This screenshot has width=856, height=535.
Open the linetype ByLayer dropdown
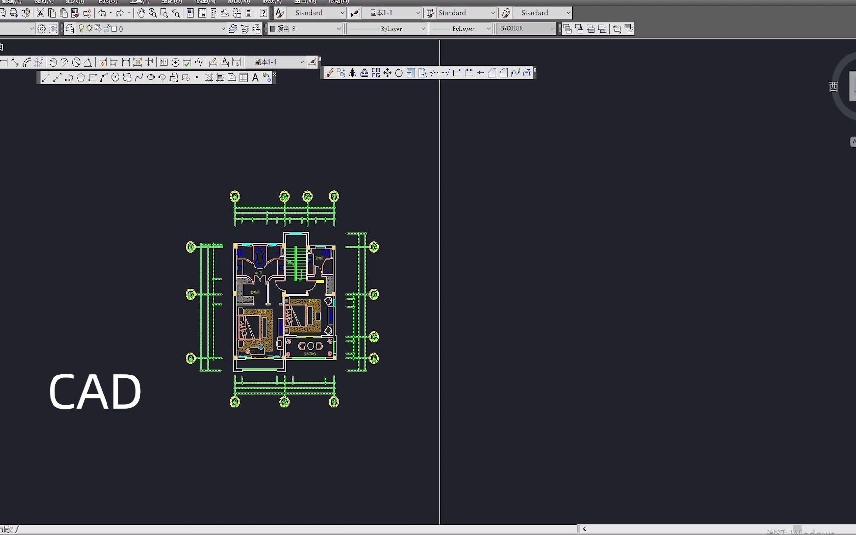(x=423, y=29)
